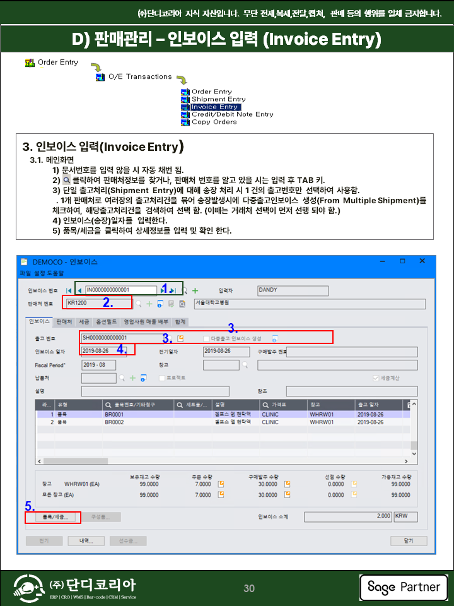Open customer info icon beside KR1200
This screenshot has height=606, width=454.
tap(160, 304)
